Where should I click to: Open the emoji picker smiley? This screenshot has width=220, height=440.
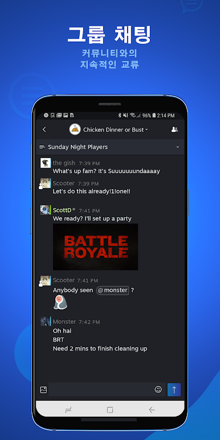click(158, 389)
